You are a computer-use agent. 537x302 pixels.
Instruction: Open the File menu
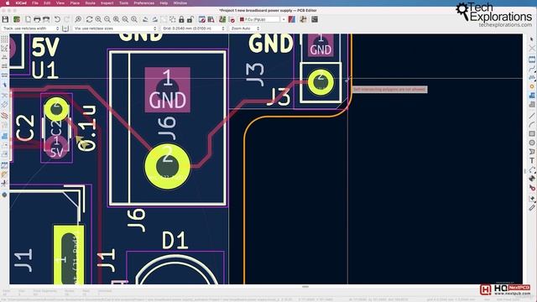point(35,3)
